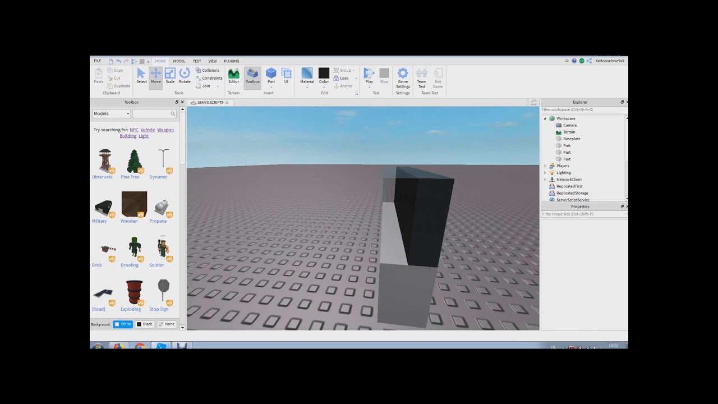Select Baseplate in Explorer
The height and width of the screenshot is (404, 718).
(x=572, y=139)
